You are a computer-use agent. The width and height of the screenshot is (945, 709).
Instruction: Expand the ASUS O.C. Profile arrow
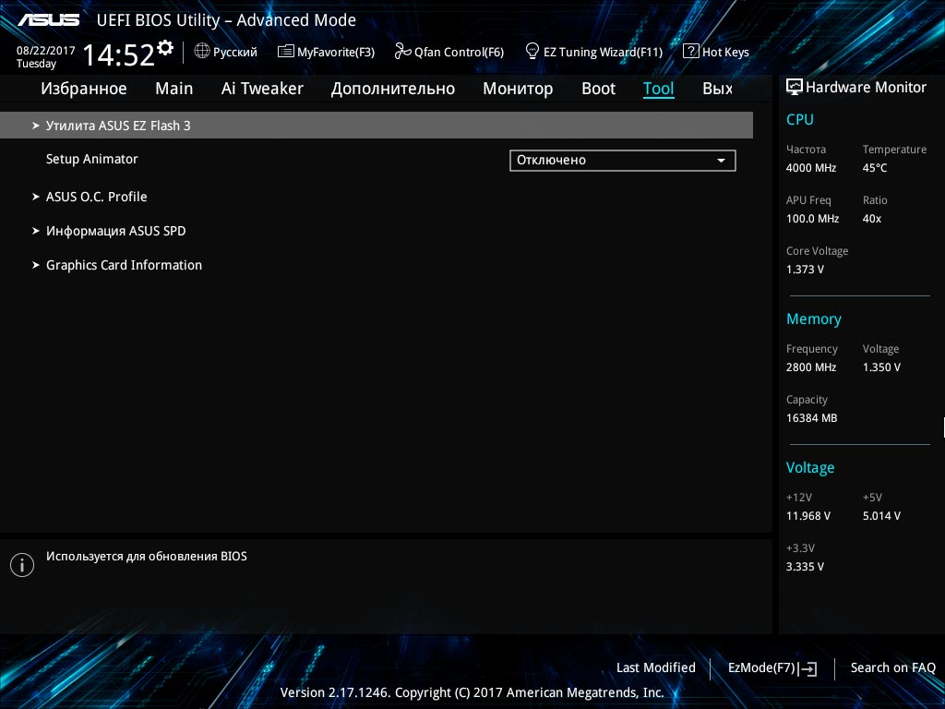pyautogui.click(x=36, y=197)
